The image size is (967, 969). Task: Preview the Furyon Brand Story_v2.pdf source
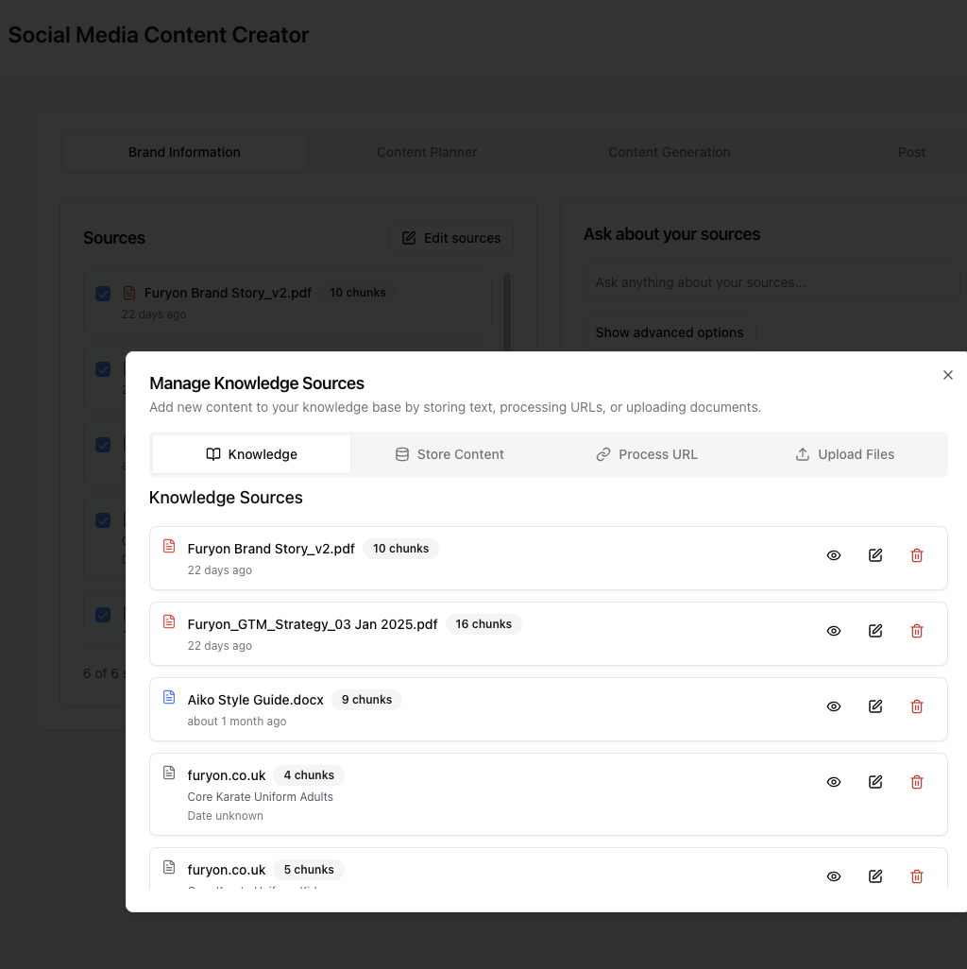point(833,555)
